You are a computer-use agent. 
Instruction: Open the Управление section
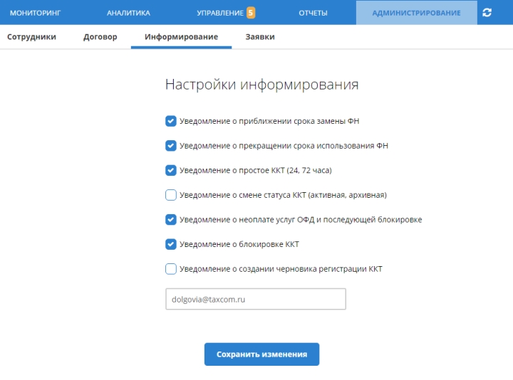[220, 13]
